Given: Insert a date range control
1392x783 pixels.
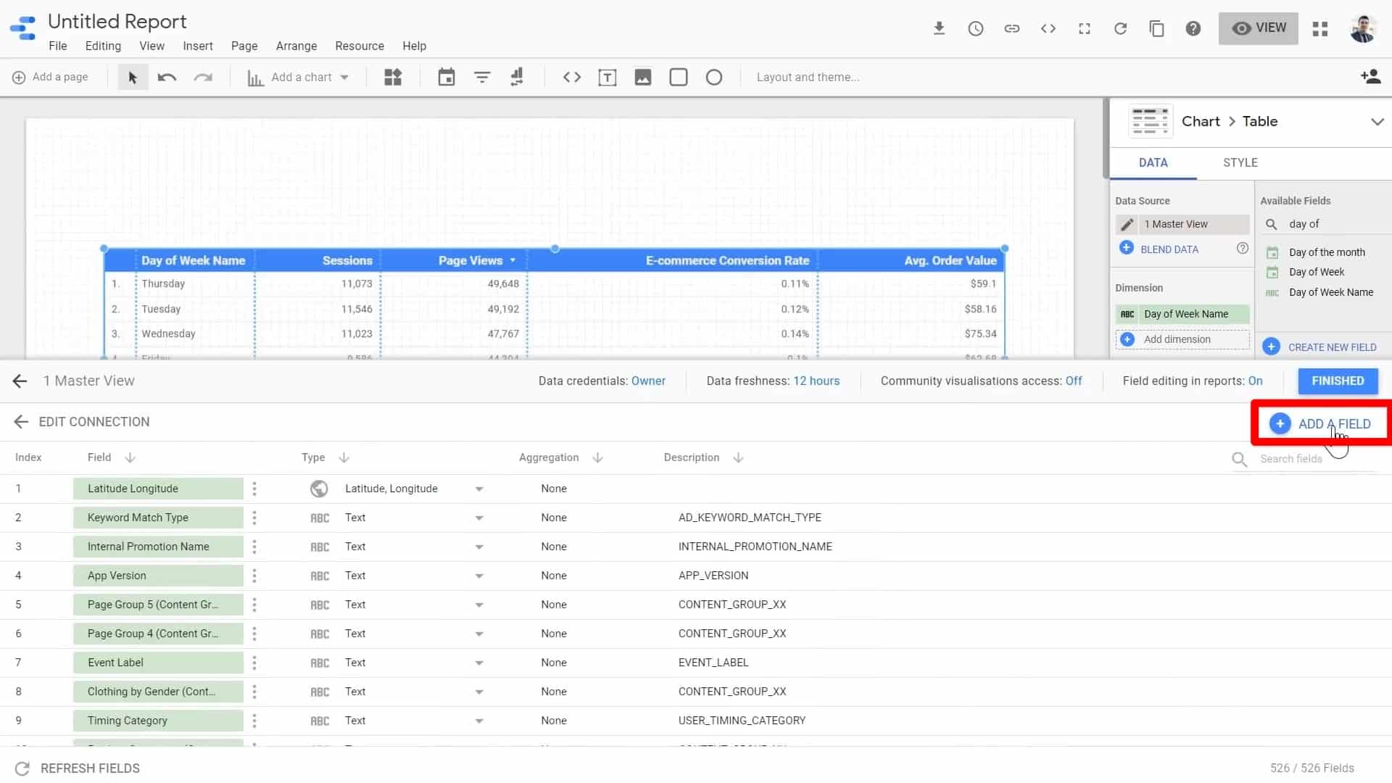Looking at the screenshot, I should pos(446,77).
